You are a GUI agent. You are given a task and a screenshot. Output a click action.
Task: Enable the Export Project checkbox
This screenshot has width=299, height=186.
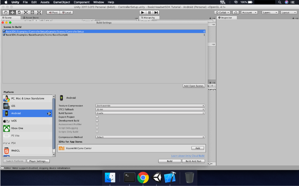pos(97,117)
